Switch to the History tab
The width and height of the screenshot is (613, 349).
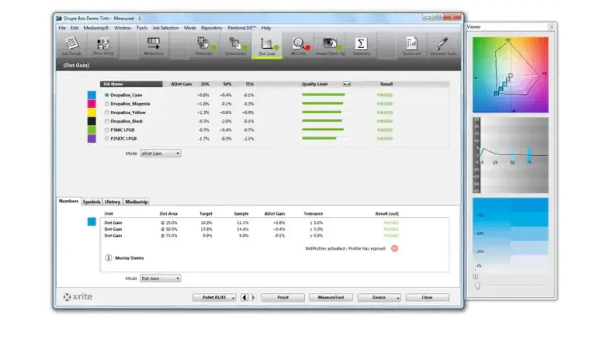pos(112,202)
